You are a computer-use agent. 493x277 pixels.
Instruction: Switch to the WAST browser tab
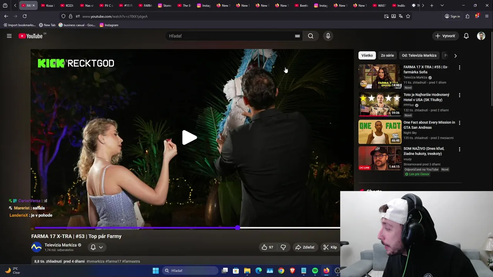(379, 5)
